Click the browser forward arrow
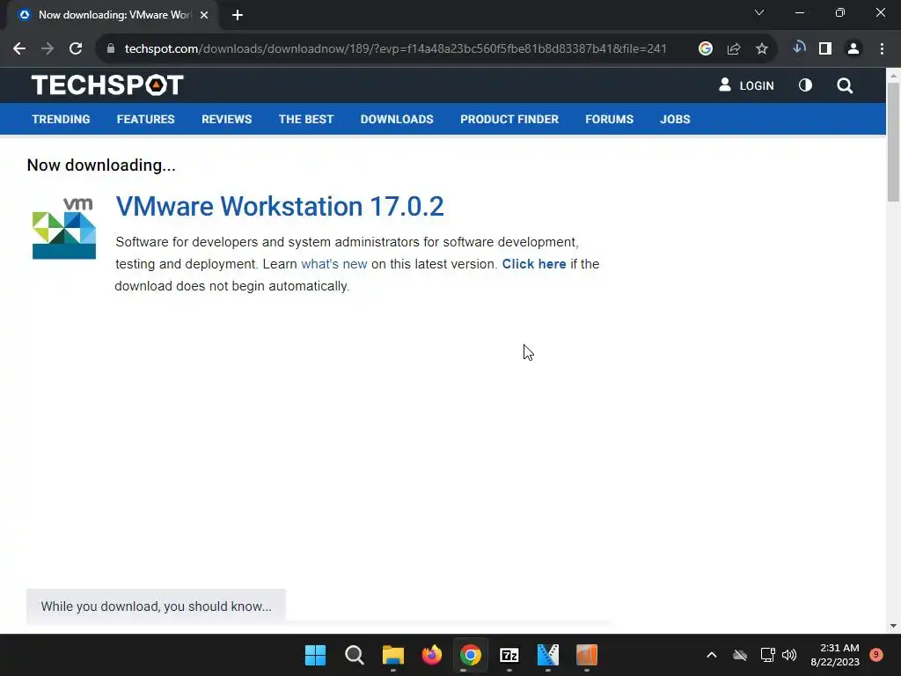 click(48, 49)
